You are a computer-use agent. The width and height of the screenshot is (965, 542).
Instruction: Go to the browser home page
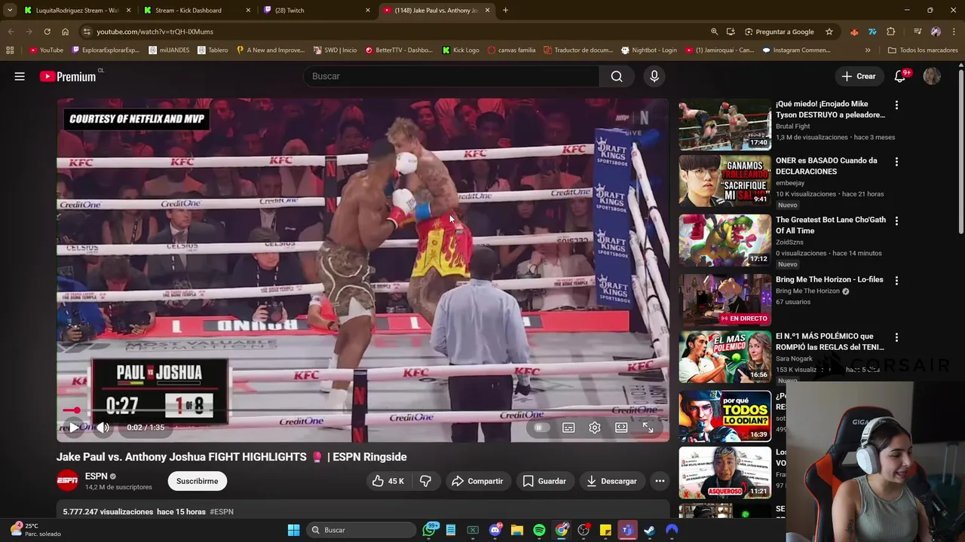[65, 32]
